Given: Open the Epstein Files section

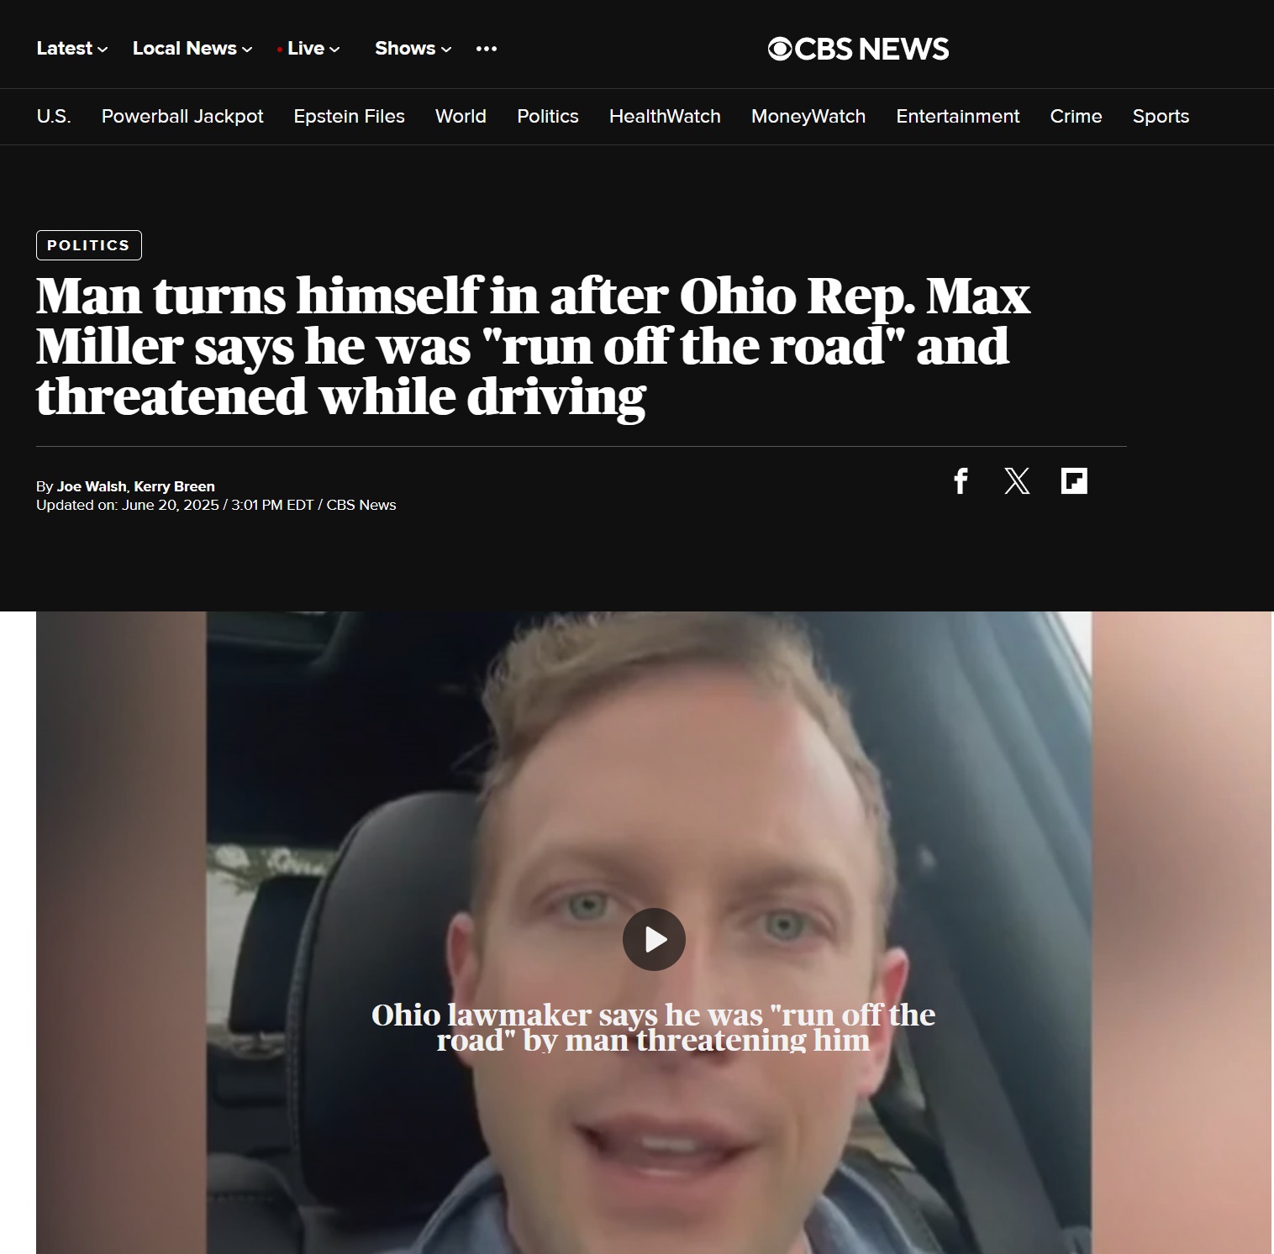Looking at the screenshot, I should (x=349, y=117).
